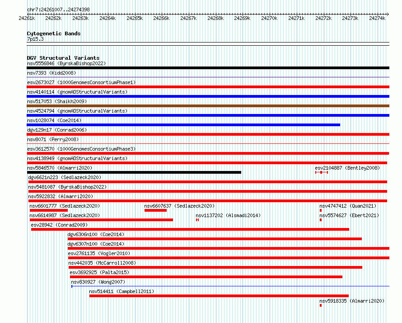Screen dimensions: 402x323
Task: Click the nsv5922832 (Almarri2020) label
Action: pos(61,196)
